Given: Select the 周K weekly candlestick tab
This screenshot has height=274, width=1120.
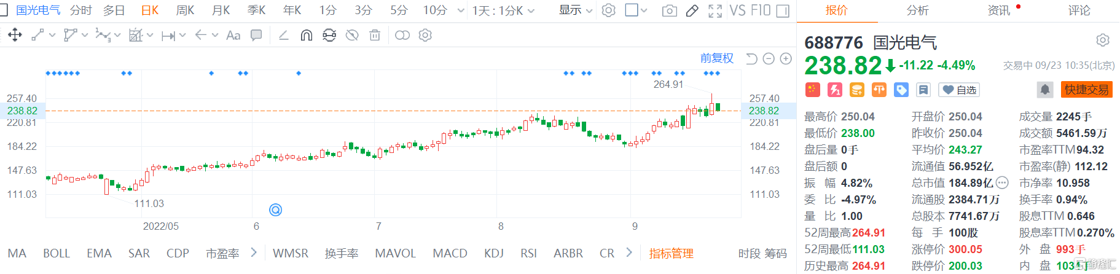Looking at the screenshot, I should pyautogui.click(x=185, y=10).
